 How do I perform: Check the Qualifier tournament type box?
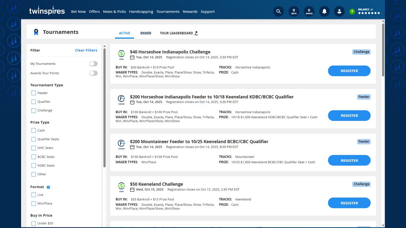click(33, 102)
